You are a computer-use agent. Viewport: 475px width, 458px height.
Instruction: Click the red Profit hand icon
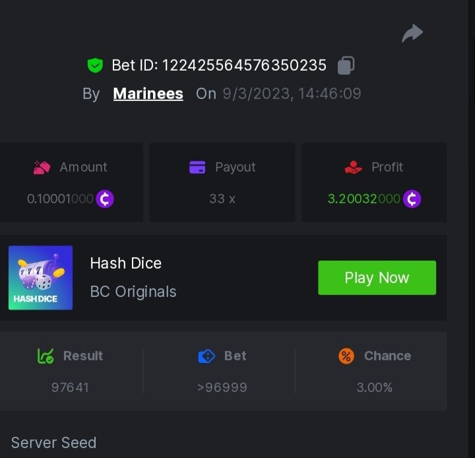coord(354,168)
